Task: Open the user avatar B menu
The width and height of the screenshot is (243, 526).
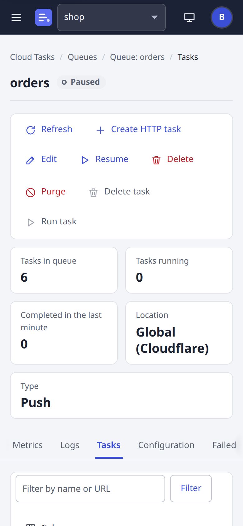Action: [222, 17]
